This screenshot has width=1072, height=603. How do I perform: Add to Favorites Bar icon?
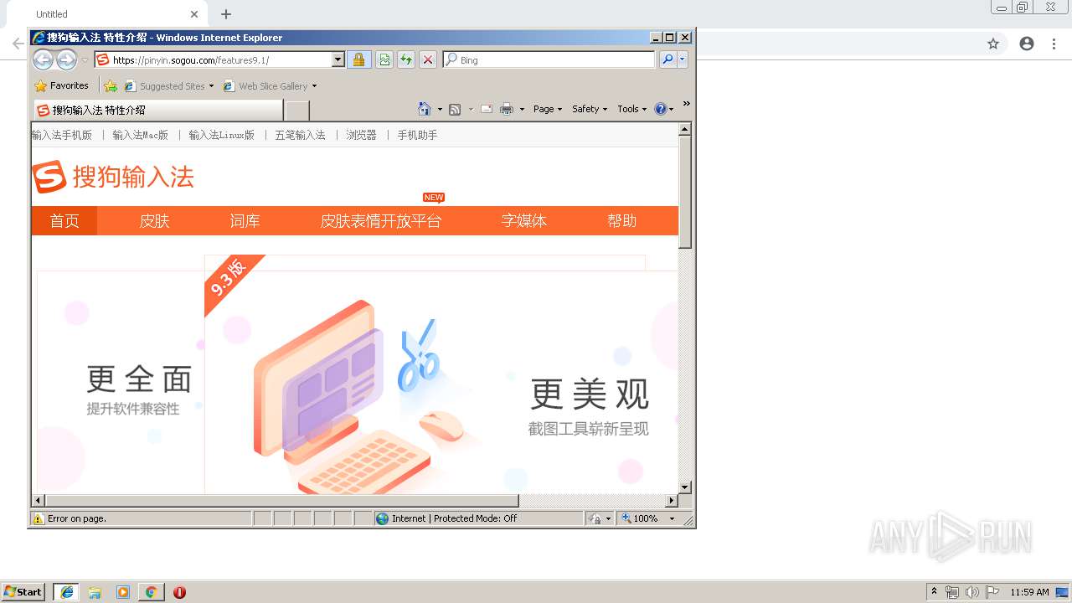click(111, 85)
